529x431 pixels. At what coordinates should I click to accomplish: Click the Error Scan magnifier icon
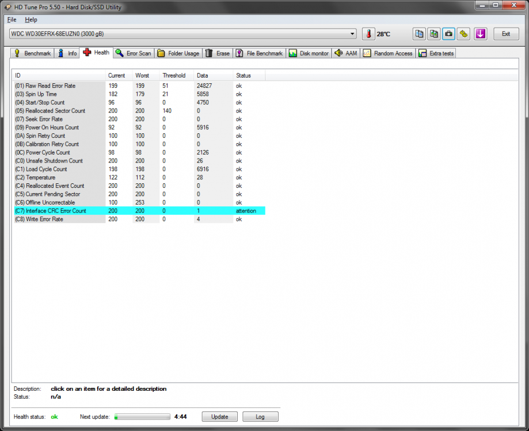(119, 53)
